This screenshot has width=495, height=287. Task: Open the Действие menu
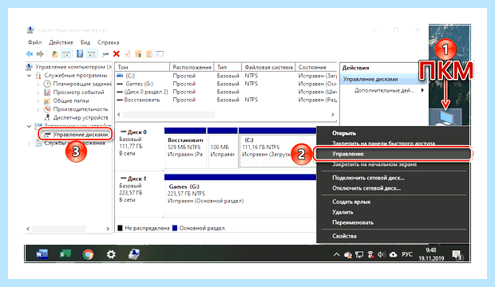point(61,42)
